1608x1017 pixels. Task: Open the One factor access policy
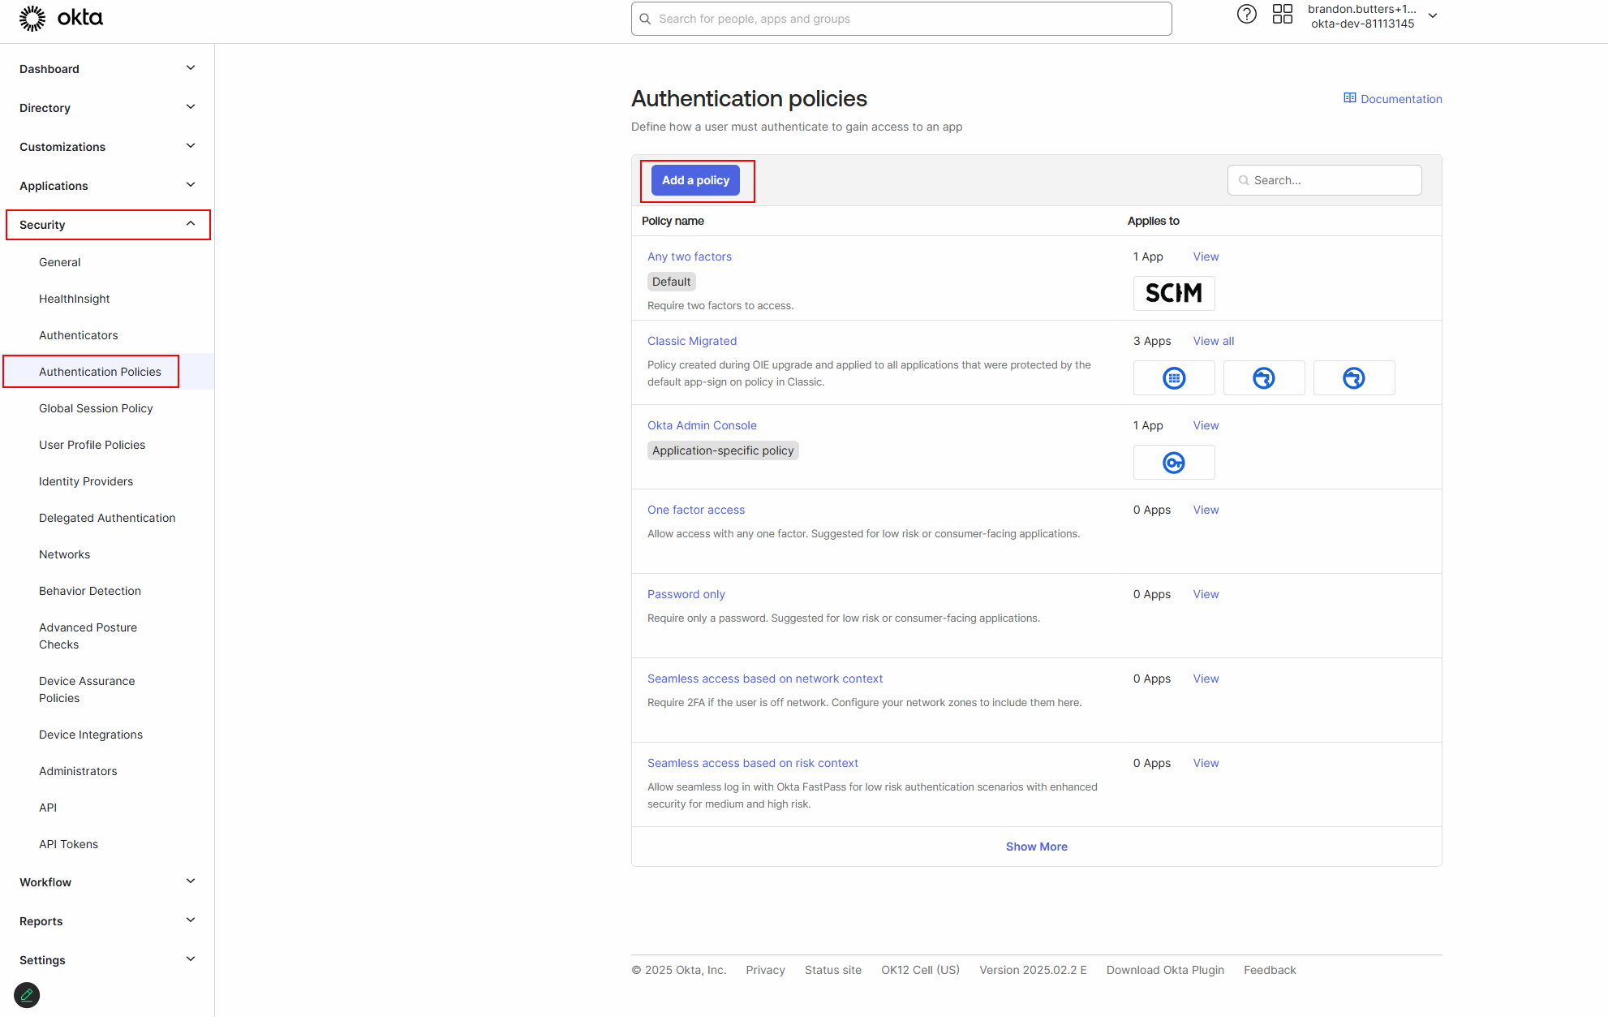coord(696,510)
